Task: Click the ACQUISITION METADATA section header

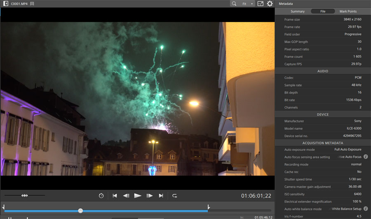Action: coord(323,143)
